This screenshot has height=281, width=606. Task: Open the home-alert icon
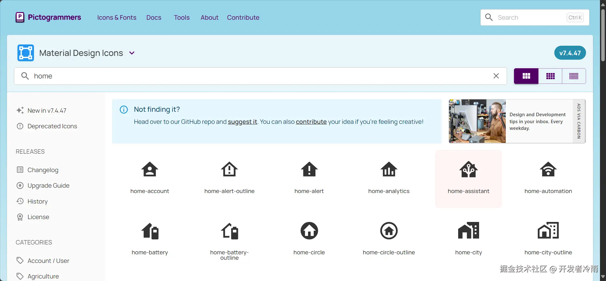(x=309, y=169)
